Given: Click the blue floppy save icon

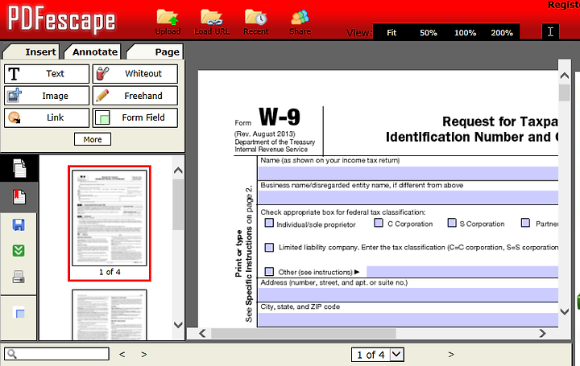Looking at the screenshot, I should click(19, 224).
